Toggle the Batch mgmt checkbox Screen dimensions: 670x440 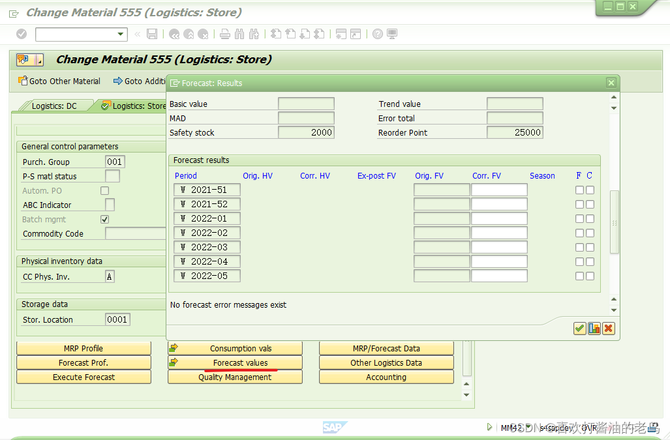point(104,219)
